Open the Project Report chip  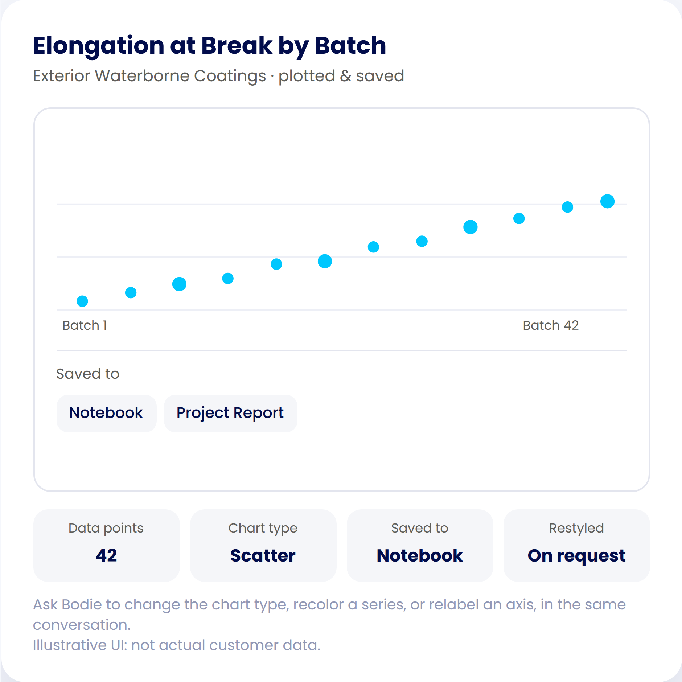[230, 413]
